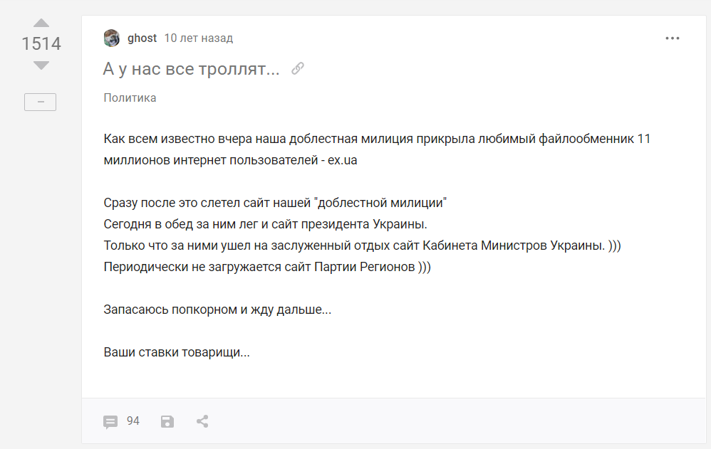Viewport: 711px width, 449px height.
Task: Click the paragraph mentioning ex.ua
Action: [377, 149]
